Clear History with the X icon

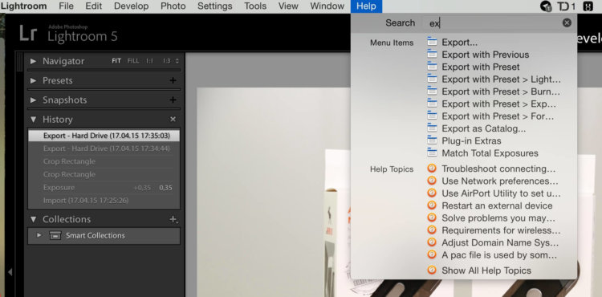[x=173, y=120]
